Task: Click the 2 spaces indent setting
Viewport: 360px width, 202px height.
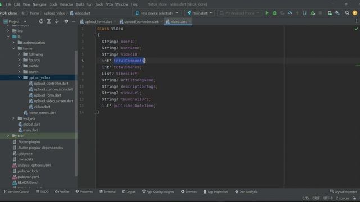Action: click(x=343, y=198)
